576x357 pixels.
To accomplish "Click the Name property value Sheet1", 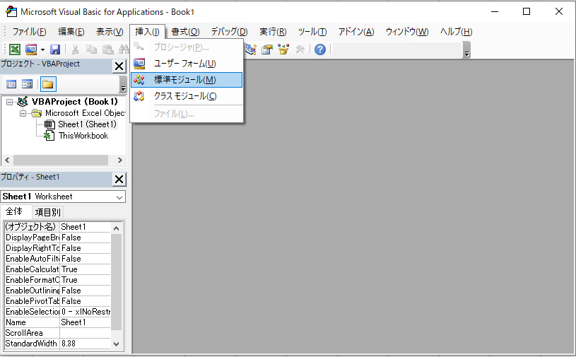I will 86,322.
